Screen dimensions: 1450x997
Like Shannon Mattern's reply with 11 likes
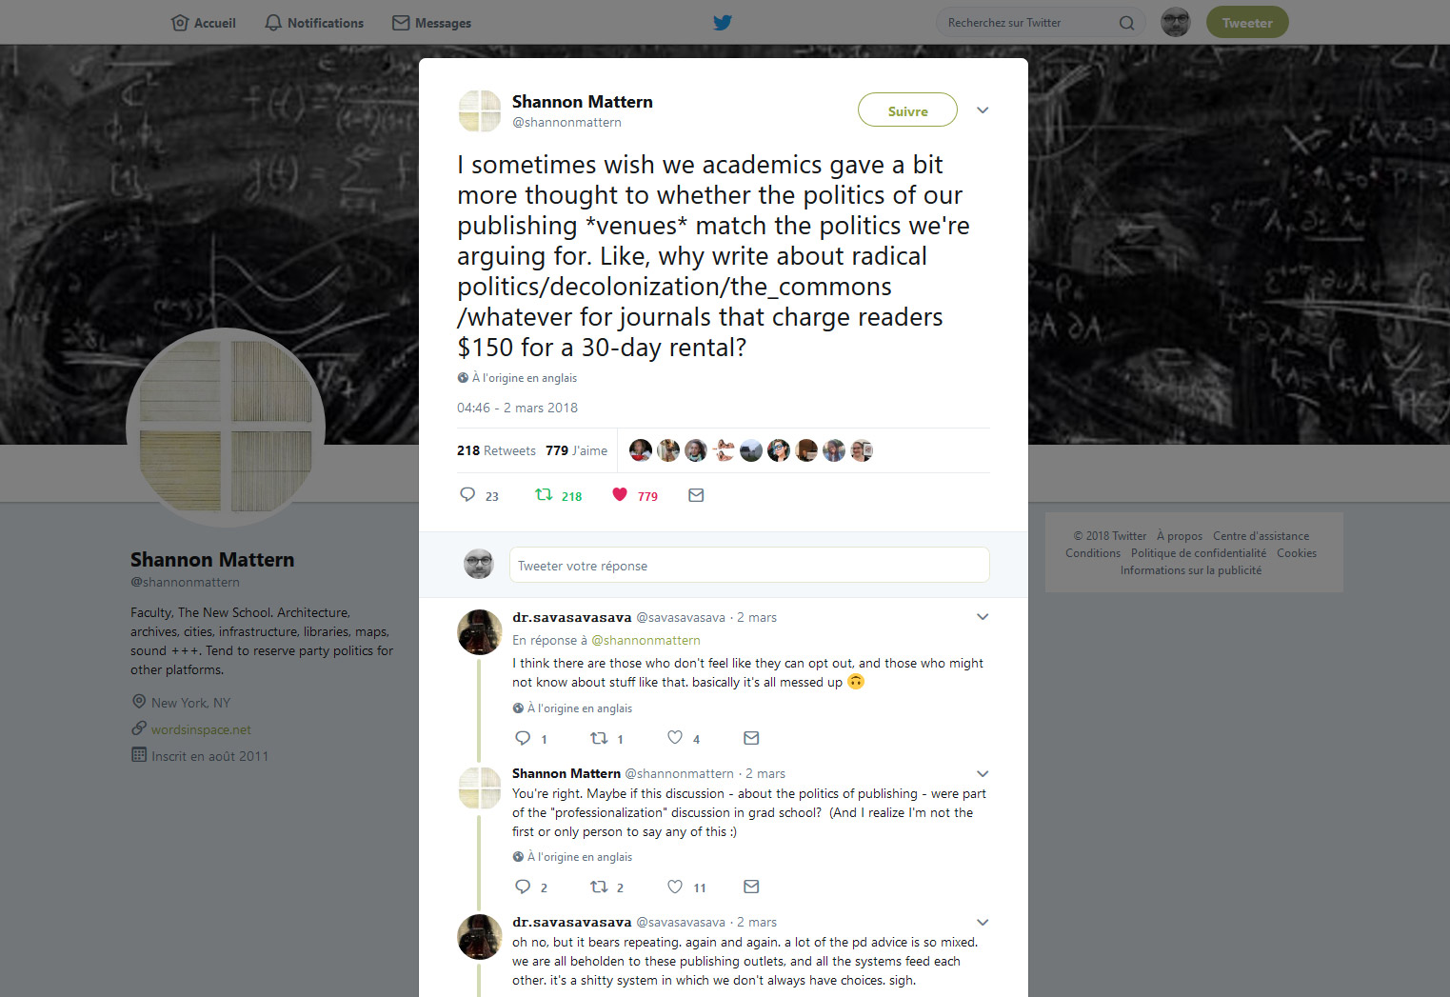(x=675, y=887)
